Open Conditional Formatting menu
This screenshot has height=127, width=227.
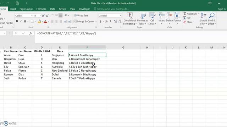130,19
